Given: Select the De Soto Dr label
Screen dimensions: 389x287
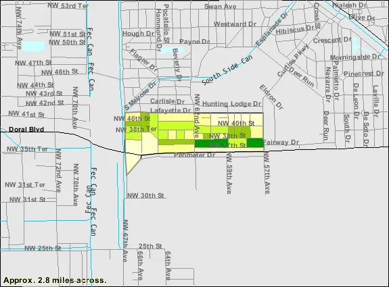Looking at the screenshot, I should point(366,129).
